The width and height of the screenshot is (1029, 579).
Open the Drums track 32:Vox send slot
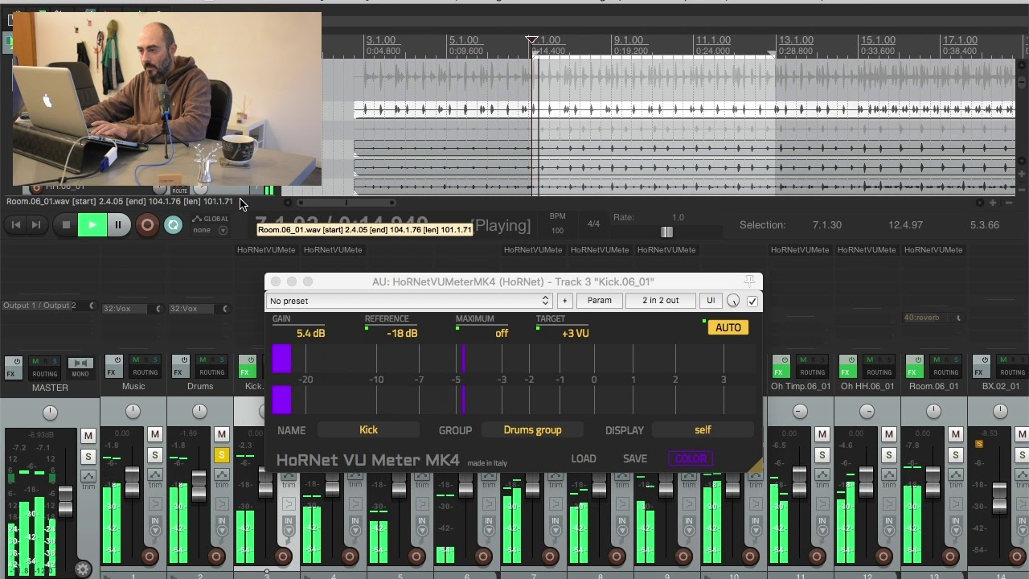pos(199,309)
